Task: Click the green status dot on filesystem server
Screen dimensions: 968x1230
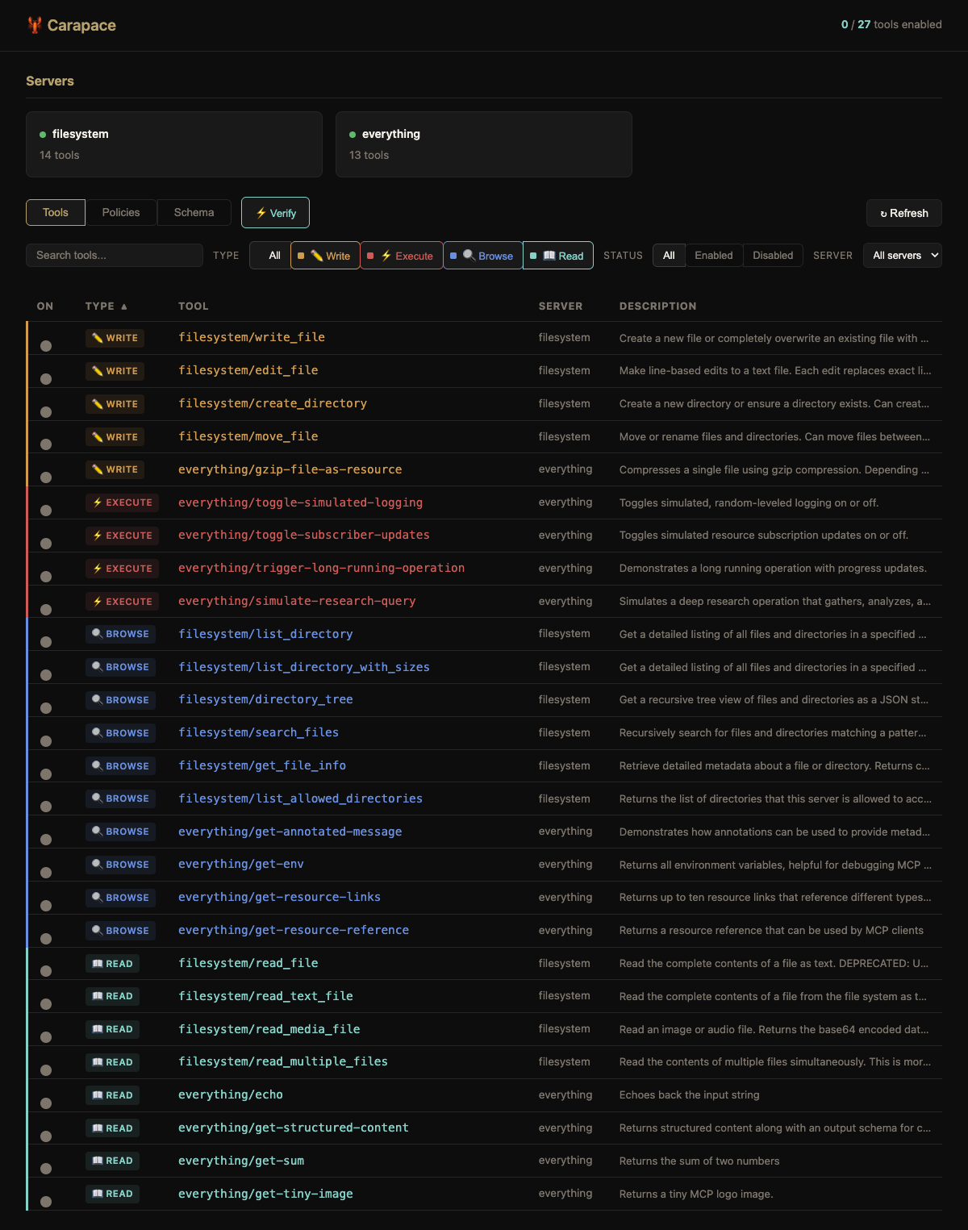Action: 43,135
